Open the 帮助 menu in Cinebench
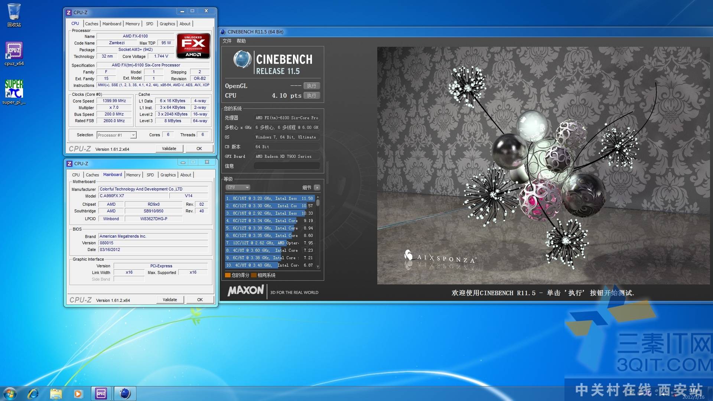The height and width of the screenshot is (401, 713). point(241,41)
